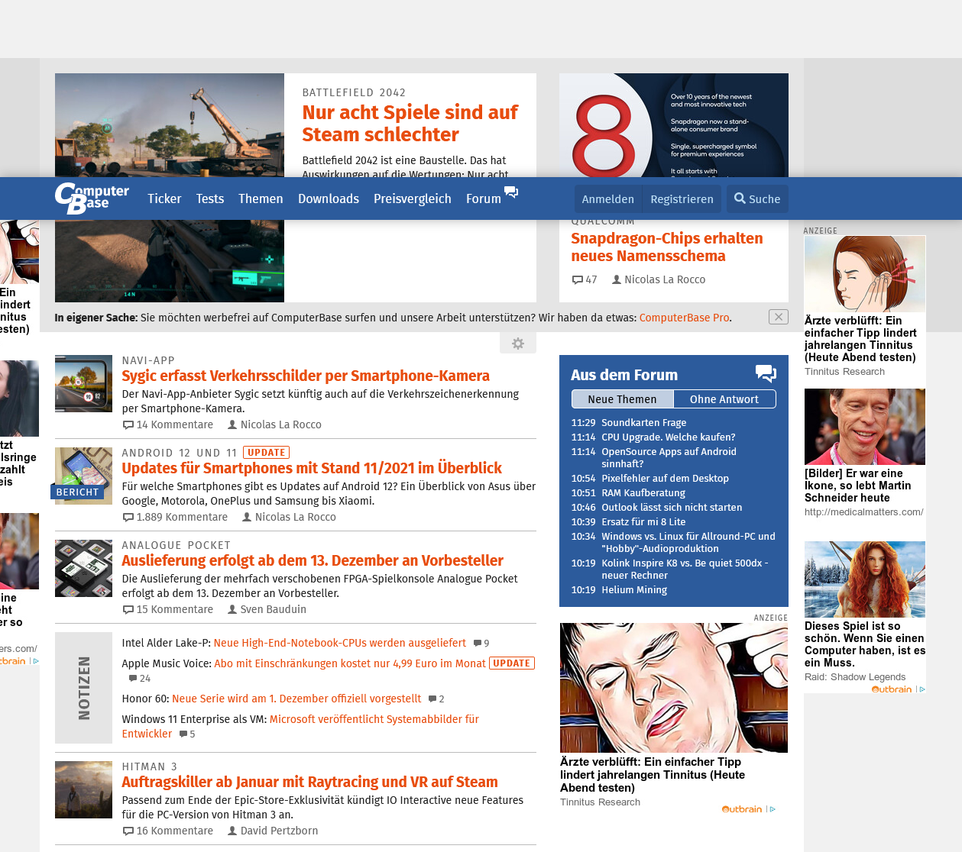The height and width of the screenshot is (852, 962).
Task: Open comment bubble 24 for Apple Music Voice
Action: tap(140, 679)
